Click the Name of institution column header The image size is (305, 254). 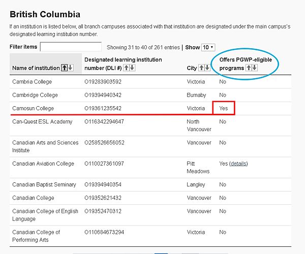(x=36, y=68)
